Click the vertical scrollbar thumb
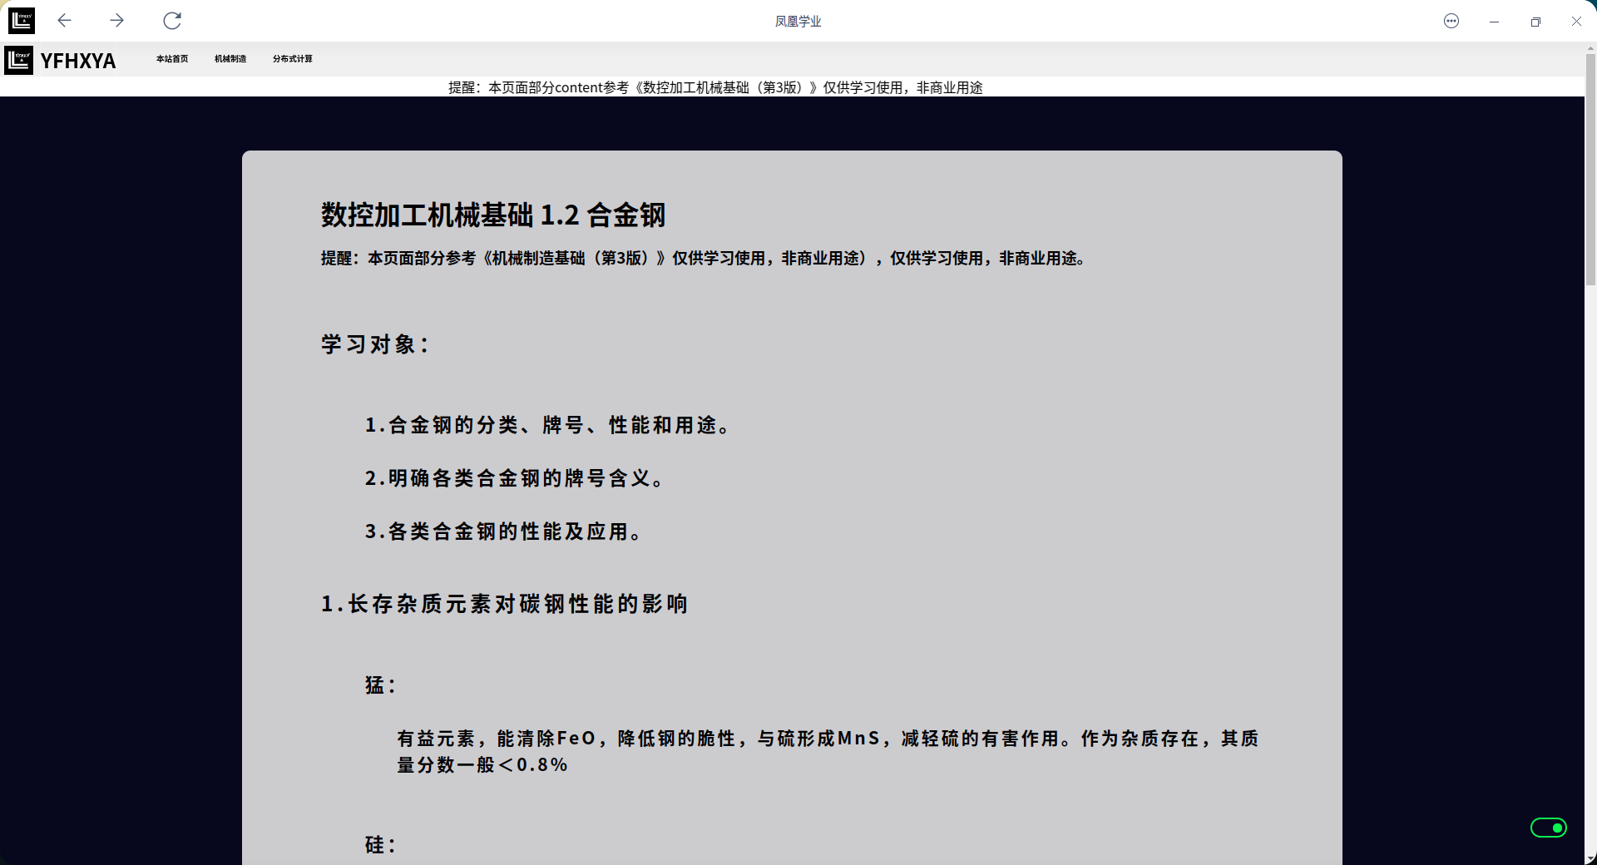 click(x=1590, y=166)
